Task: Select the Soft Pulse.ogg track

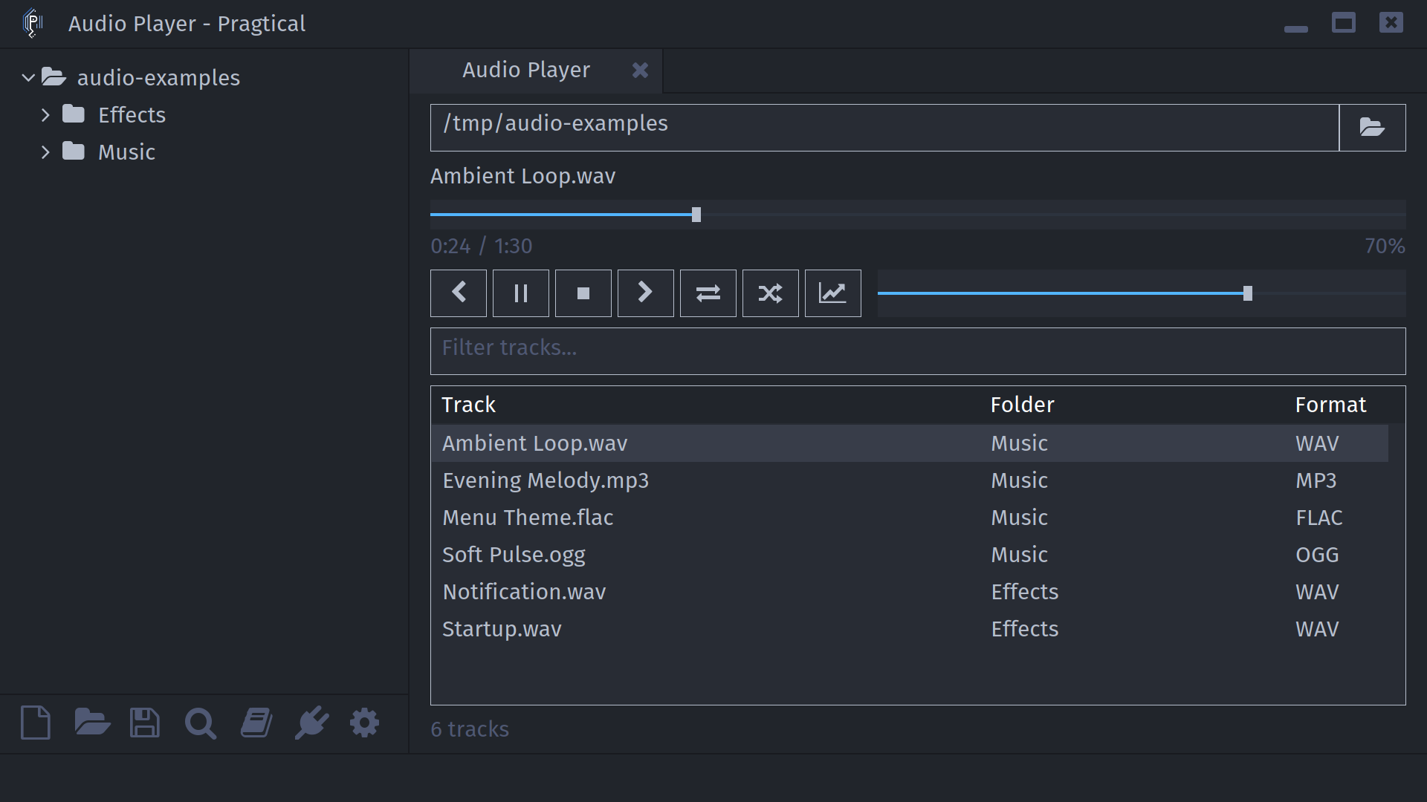Action: (910, 555)
